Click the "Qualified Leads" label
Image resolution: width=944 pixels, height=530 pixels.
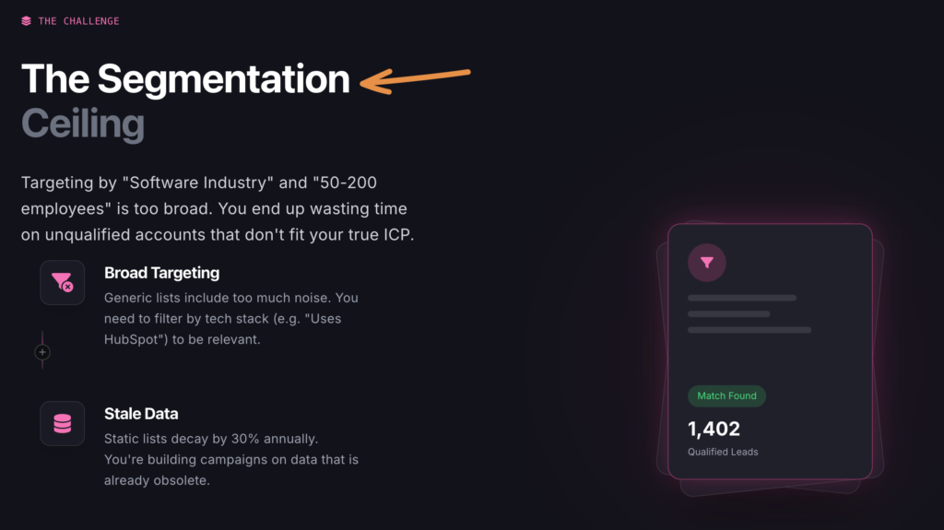(723, 452)
